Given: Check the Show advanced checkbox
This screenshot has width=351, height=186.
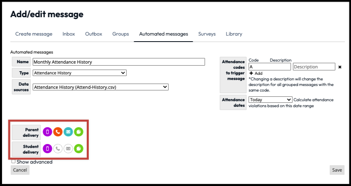Looking at the screenshot, I should click(14, 162).
